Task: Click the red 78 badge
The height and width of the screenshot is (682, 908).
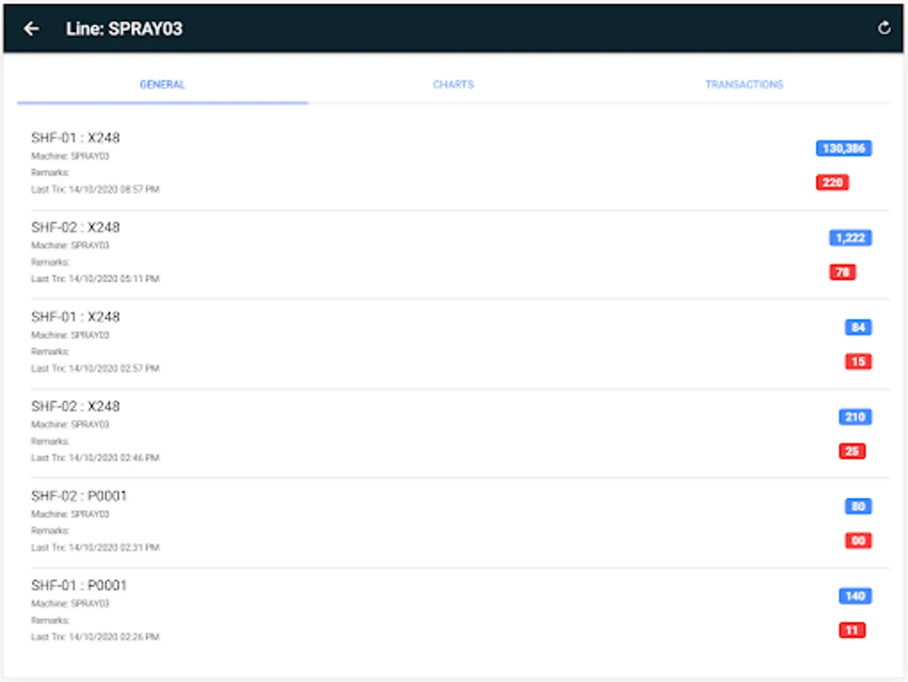Action: [843, 272]
